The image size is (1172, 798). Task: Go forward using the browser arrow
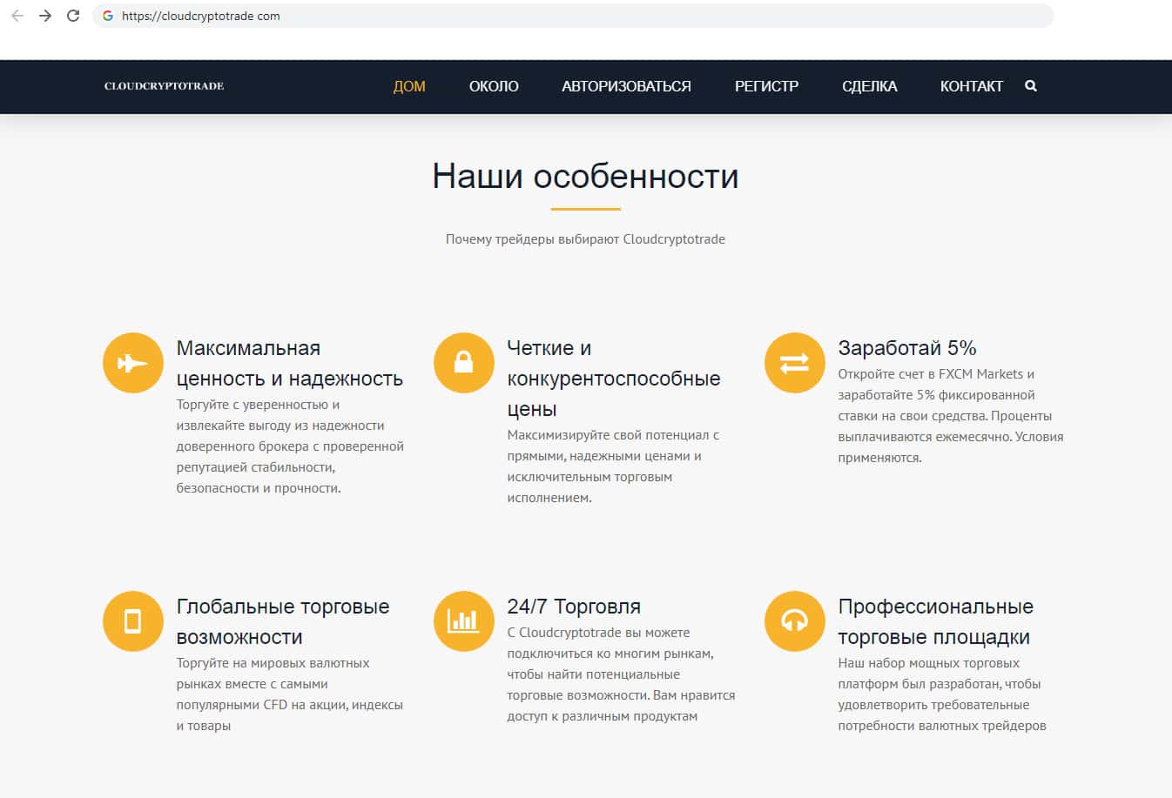[x=45, y=16]
